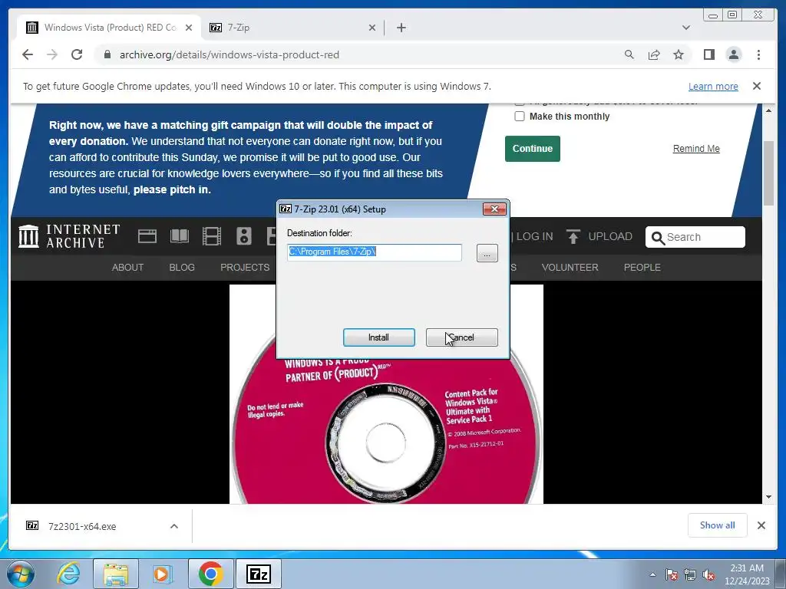
Task: Click UPLOAD on Internet Archive
Action: [599, 236]
